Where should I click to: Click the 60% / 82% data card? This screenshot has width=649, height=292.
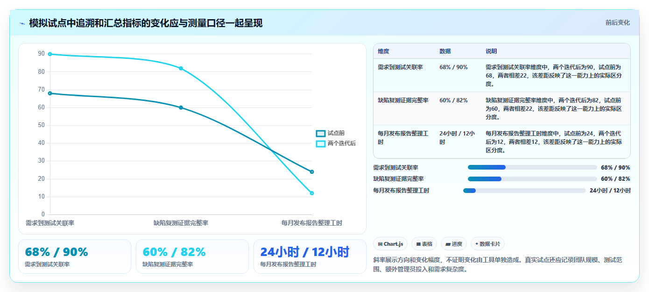[192, 256]
